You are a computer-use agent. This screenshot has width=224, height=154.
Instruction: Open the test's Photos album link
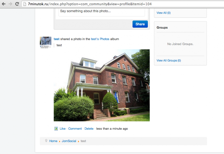tap(100, 39)
